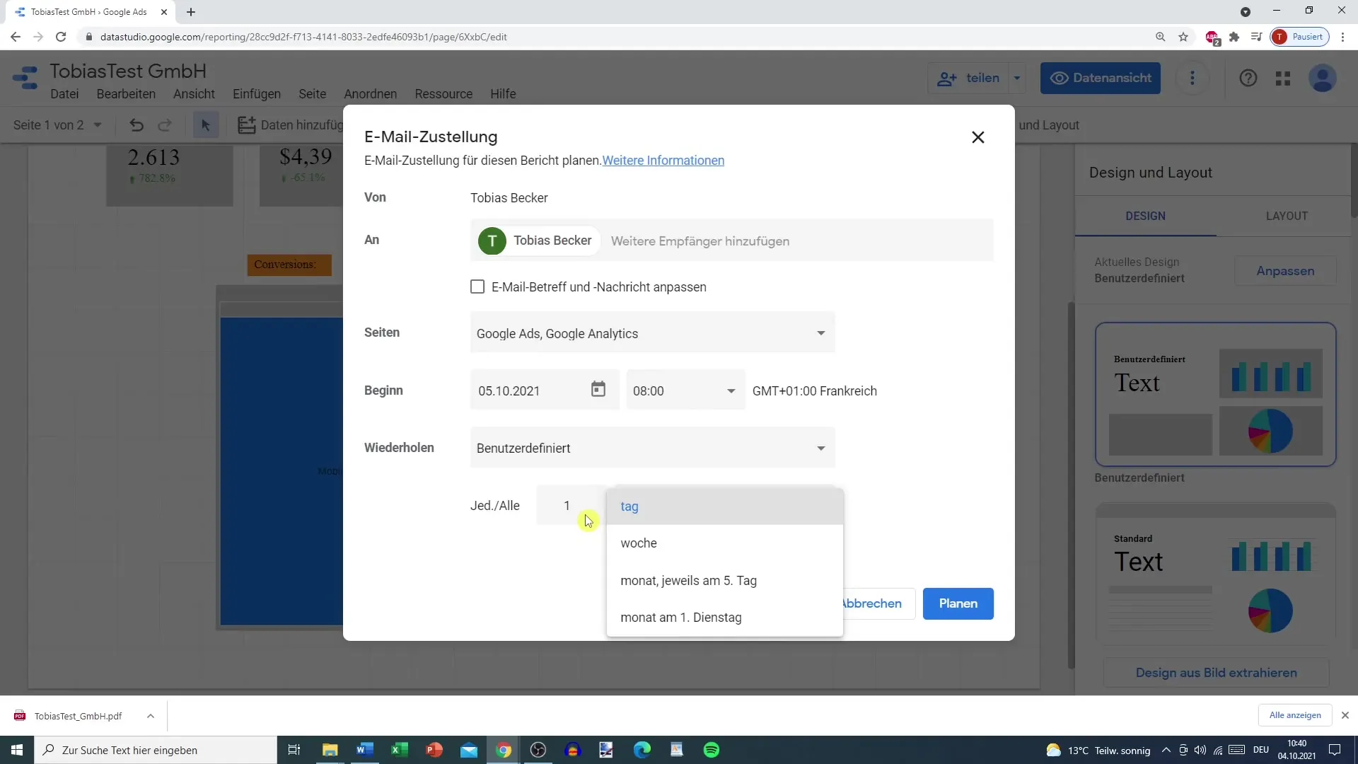The height and width of the screenshot is (764, 1358).
Task: Open Spotify from the taskbar
Action: coord(712,750)
